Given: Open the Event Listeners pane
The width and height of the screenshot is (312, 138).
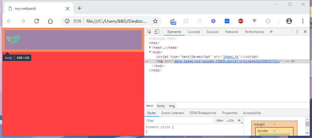Looking at the screenshot, I should pos(172,113).
